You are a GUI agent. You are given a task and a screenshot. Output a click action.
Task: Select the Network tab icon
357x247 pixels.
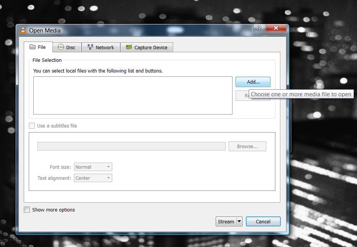pos(90,47)
